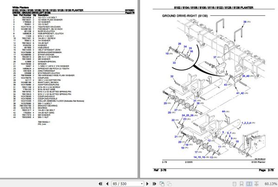Screen dimensions: 278x187
Task: Switch to continuous scrolling view
Action: click(x=241, y=184)
